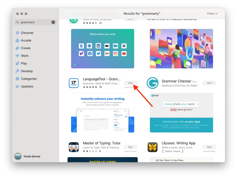Open the Grammar Checker Ginger icon
This screenshot has height=178, width=237.
[x=152, y=83]
